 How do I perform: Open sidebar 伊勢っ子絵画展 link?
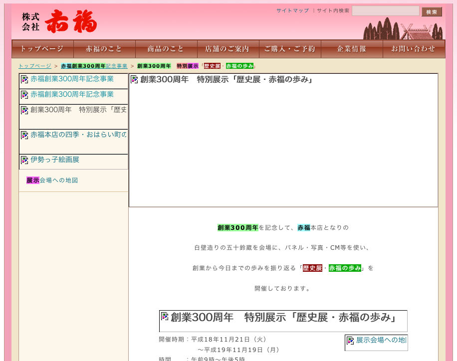[x=73, y=162]
